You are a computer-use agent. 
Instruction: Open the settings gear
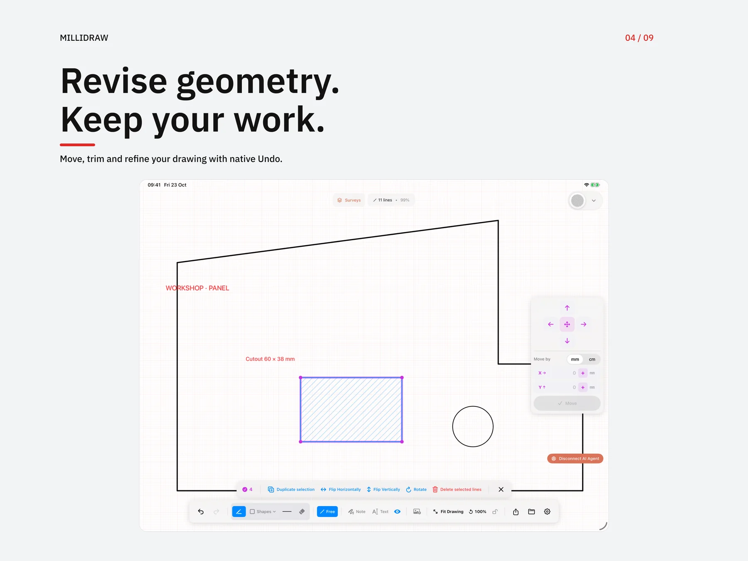[547, 512]
